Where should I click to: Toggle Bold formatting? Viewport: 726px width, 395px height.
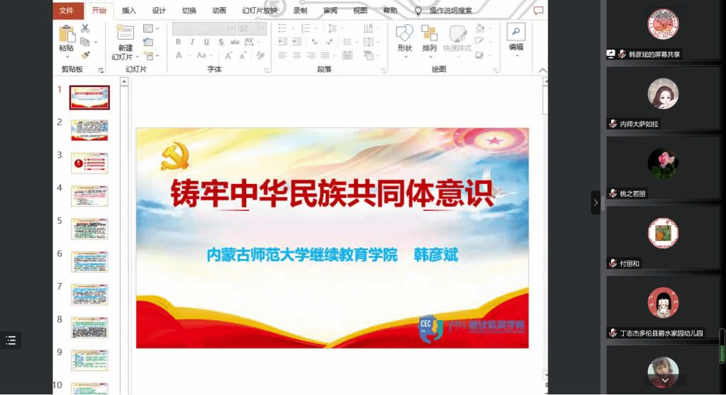(179, 42)
